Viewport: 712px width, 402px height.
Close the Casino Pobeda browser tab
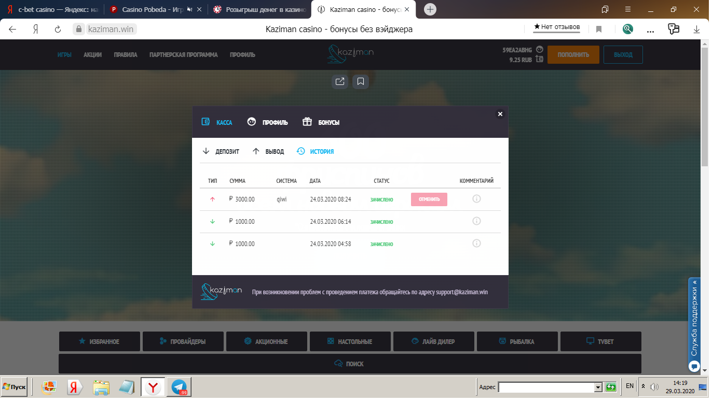point(199,9)
